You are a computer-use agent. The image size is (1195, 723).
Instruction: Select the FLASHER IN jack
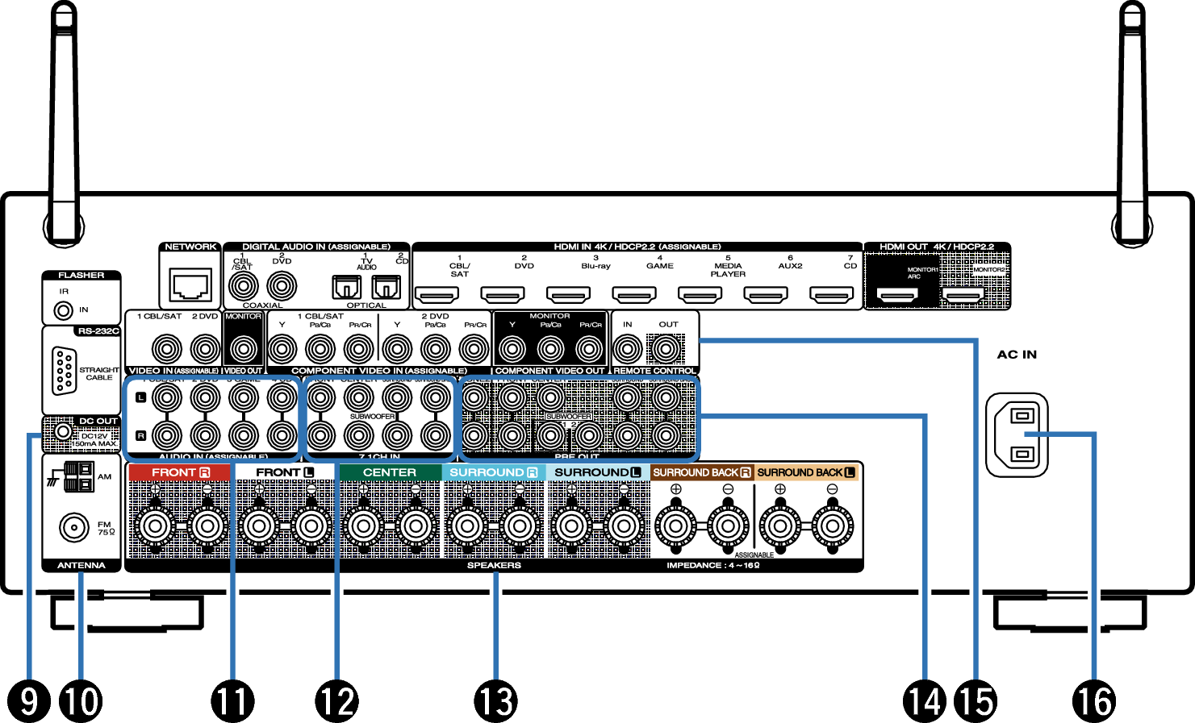pos(62,310)
